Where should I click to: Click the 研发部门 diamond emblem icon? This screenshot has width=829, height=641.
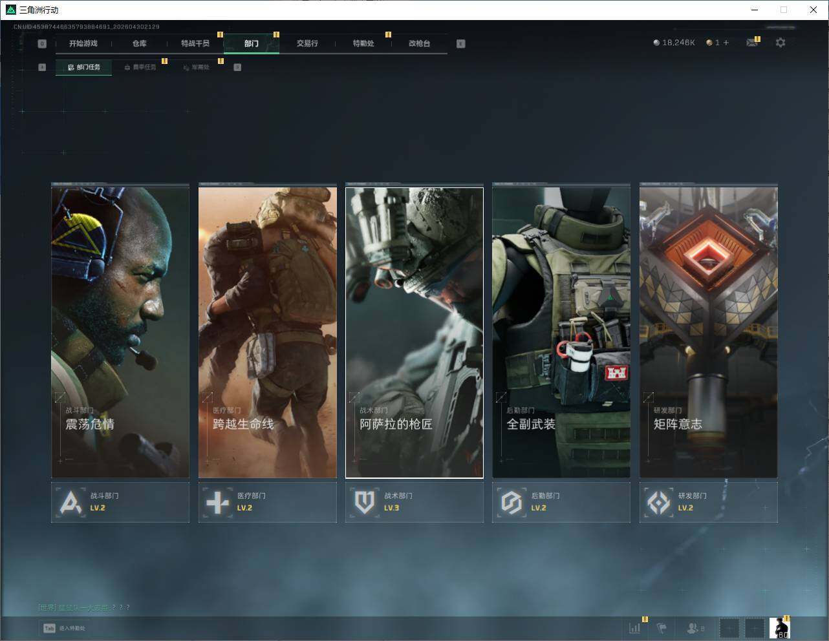click(659, 502)
